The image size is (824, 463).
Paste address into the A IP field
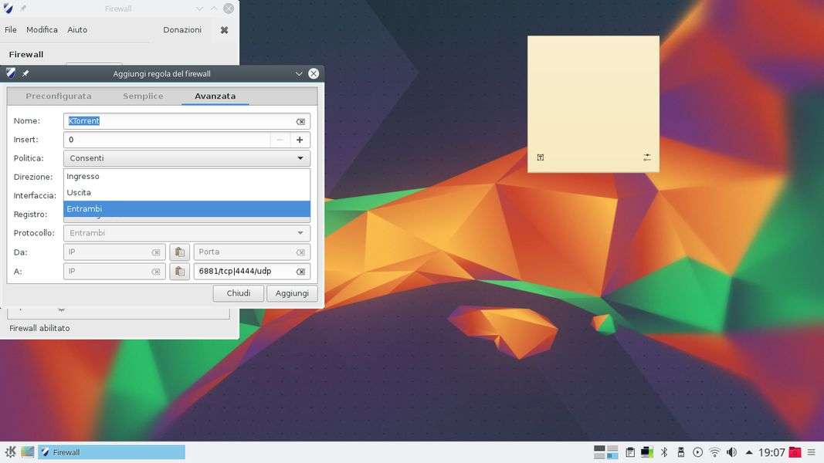[x=179, y=272]
